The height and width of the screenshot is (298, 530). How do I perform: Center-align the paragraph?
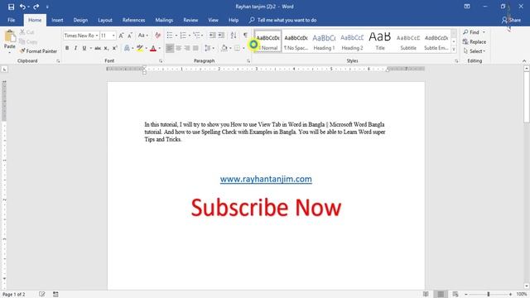pyautogui.click(x=178, y=48)
